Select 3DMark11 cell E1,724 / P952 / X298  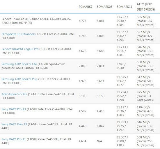click(122, 96)
